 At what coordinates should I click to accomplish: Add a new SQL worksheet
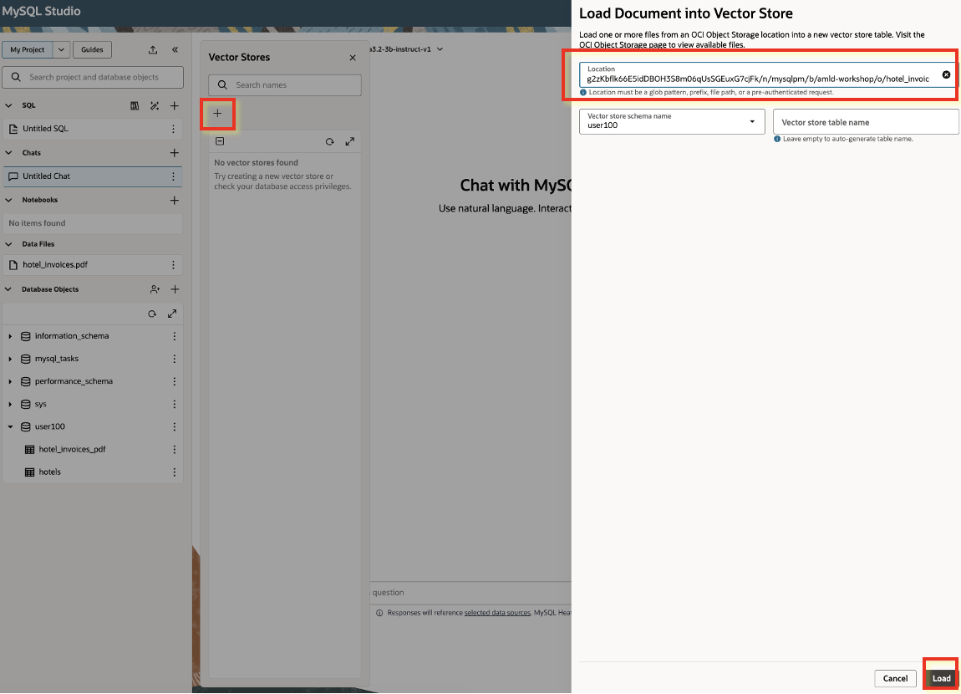(175, 106)
